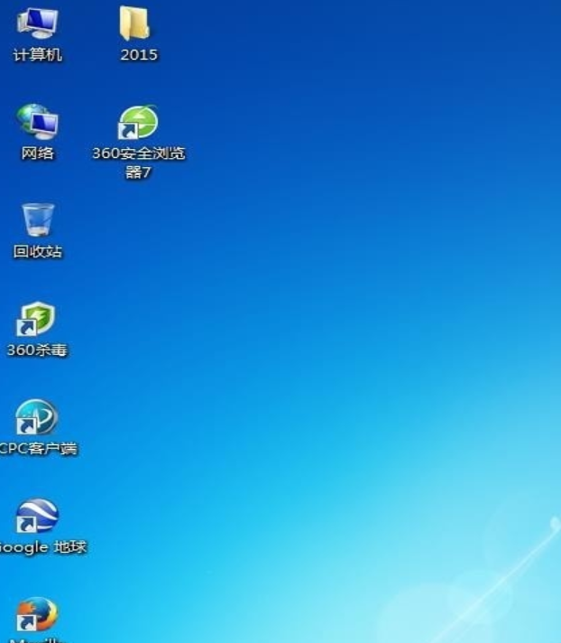561x643 pixels.
Task: Select the 回收站 Recycle Bin icon
Action: (x=38, y=220)
